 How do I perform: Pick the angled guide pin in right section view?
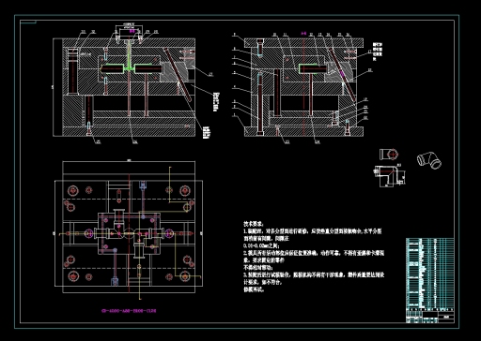tap(342, 75)
